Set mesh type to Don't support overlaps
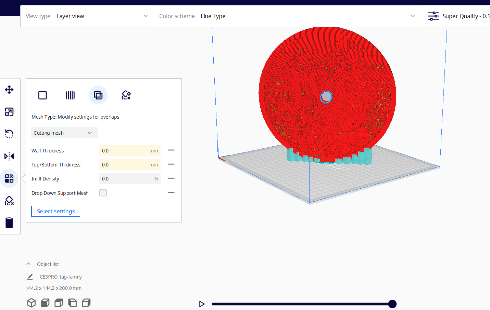Viewport: 490px width, 310px height. pyautogui.click(x=126, y=95)
